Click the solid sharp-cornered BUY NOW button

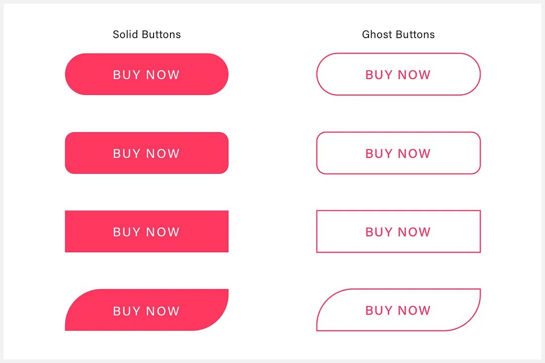pos(147,231)
